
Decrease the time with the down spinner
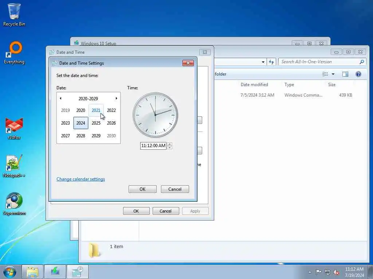(x=170, y=147)
